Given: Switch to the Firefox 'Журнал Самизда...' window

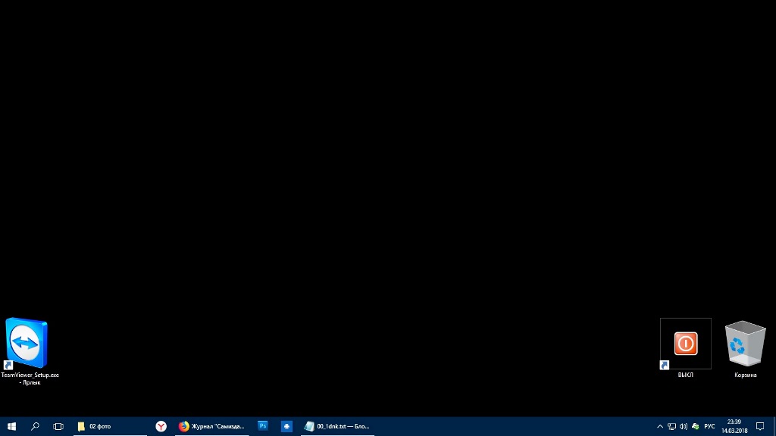Looking at the screenshot, I should (x=212, y=426).
